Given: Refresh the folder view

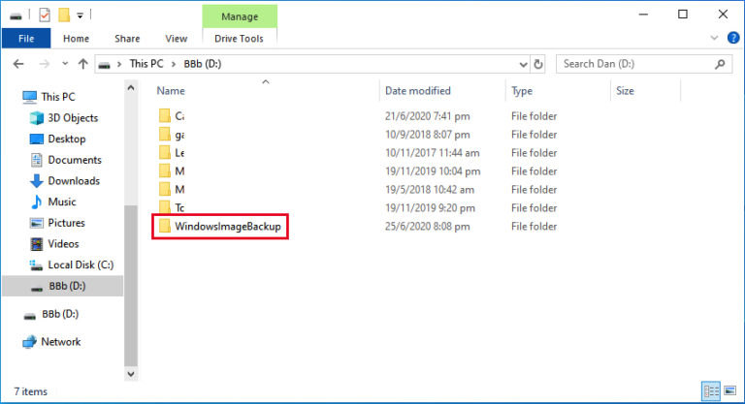Looking at the screenshot, I should (537, 64).
